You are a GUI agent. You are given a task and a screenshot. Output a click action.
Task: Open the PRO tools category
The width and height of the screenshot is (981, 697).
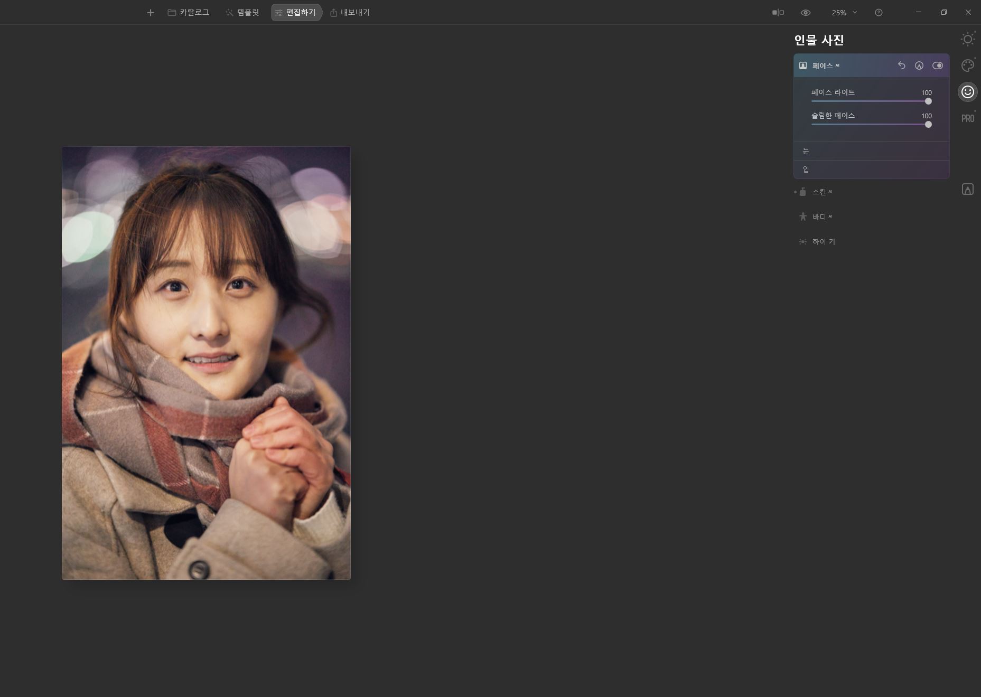[x=968, y=118]
